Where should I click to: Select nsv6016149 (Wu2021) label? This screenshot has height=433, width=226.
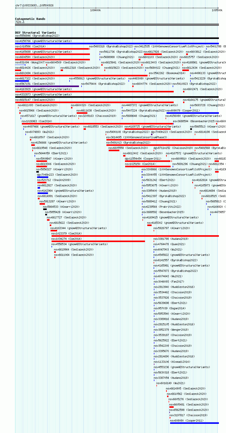[171, 383]
